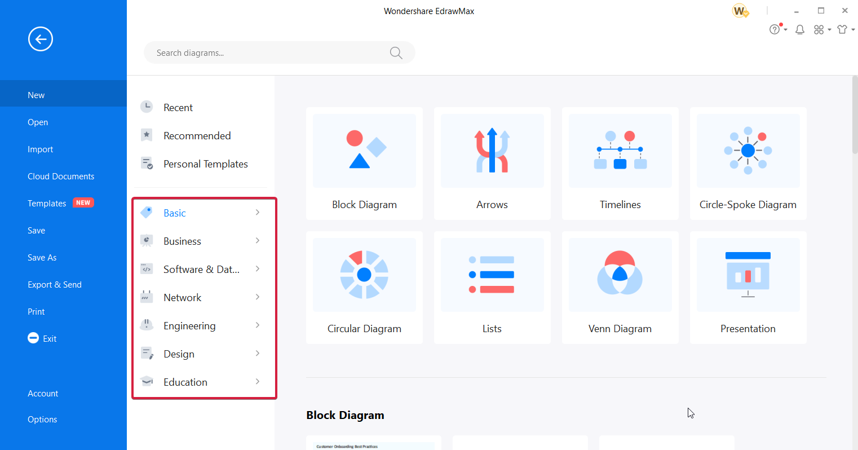Select the Circular Diagram tile
The width and height of the screenshot is (858, 450).
tap(364, 288)
